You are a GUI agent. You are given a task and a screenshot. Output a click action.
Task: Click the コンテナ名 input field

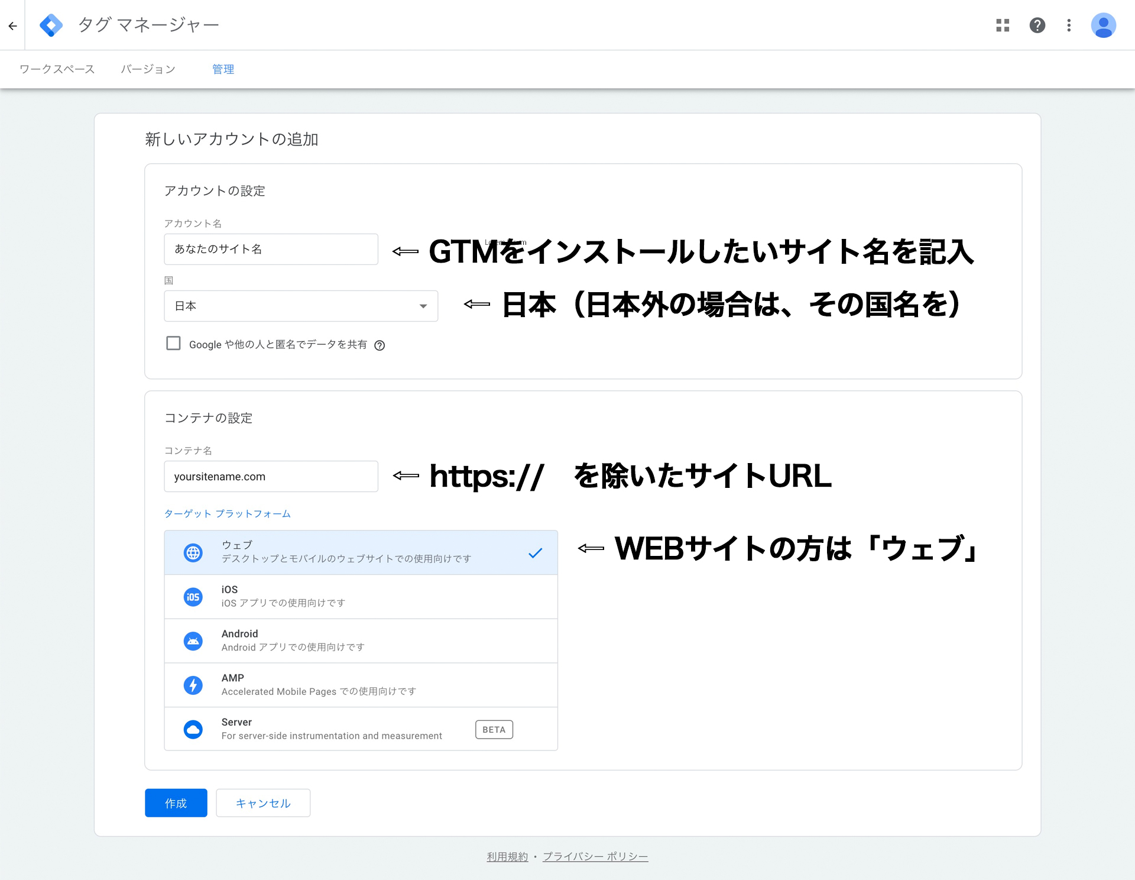(271, 477)
